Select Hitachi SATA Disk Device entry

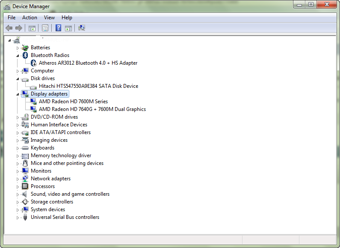(88, 86)
